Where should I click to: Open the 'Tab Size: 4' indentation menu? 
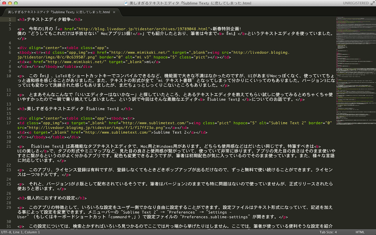click(328, 232)
